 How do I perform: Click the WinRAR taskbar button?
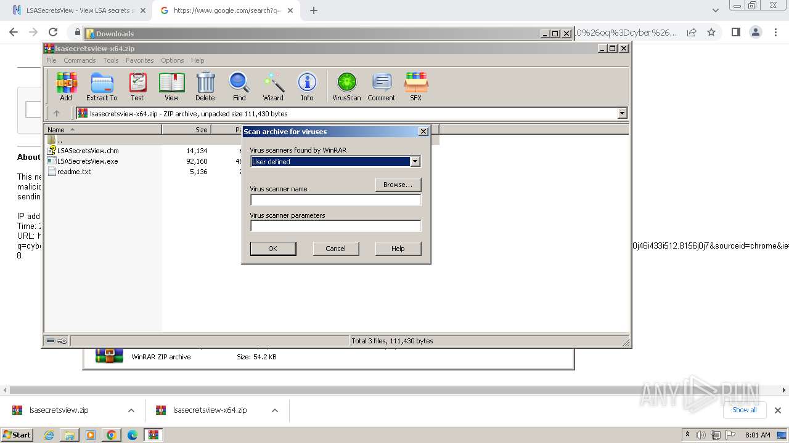click(x=153, y=435)
